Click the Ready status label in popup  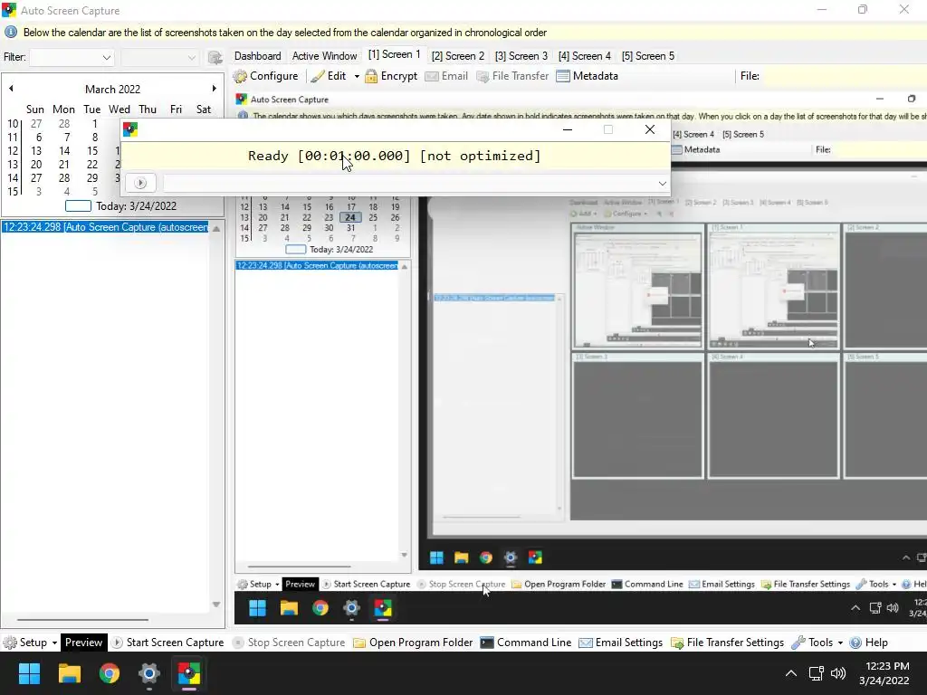coord(395,156)
